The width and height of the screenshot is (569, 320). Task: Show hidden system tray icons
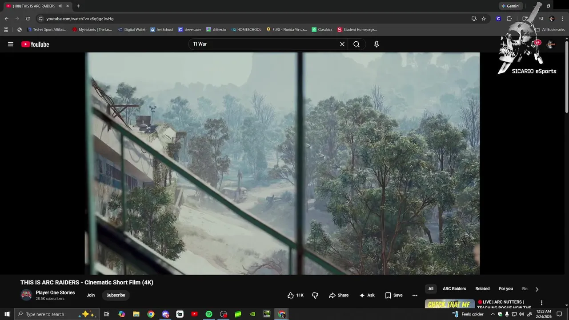[x=493, y=314]
